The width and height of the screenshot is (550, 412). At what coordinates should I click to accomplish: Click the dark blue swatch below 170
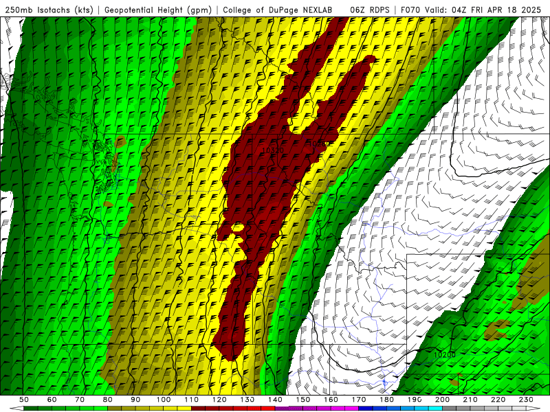point(366,408)
